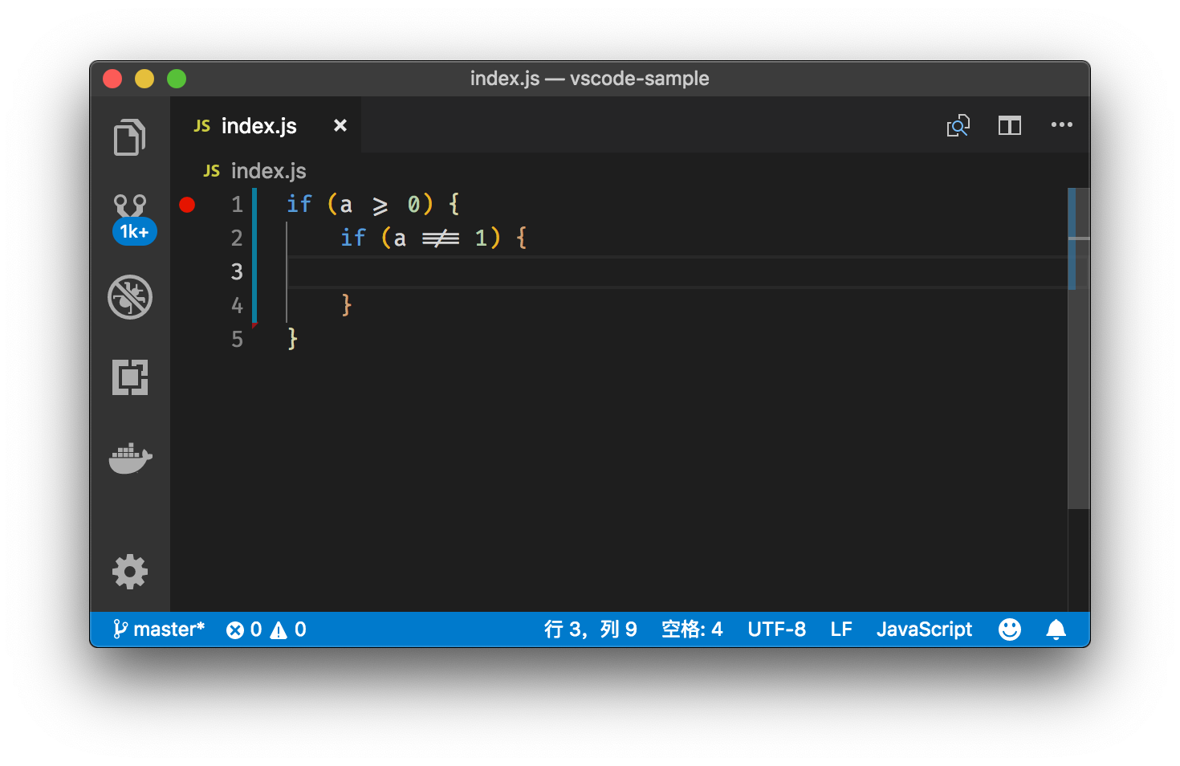Show notifications with the bell icon
1180x766 pixels.
coord(1056,630)
